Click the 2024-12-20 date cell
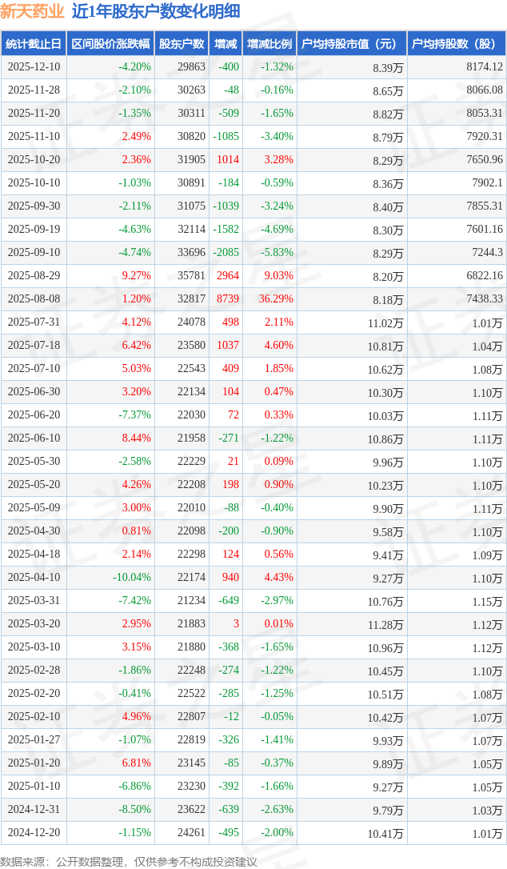 click(33, 833)
